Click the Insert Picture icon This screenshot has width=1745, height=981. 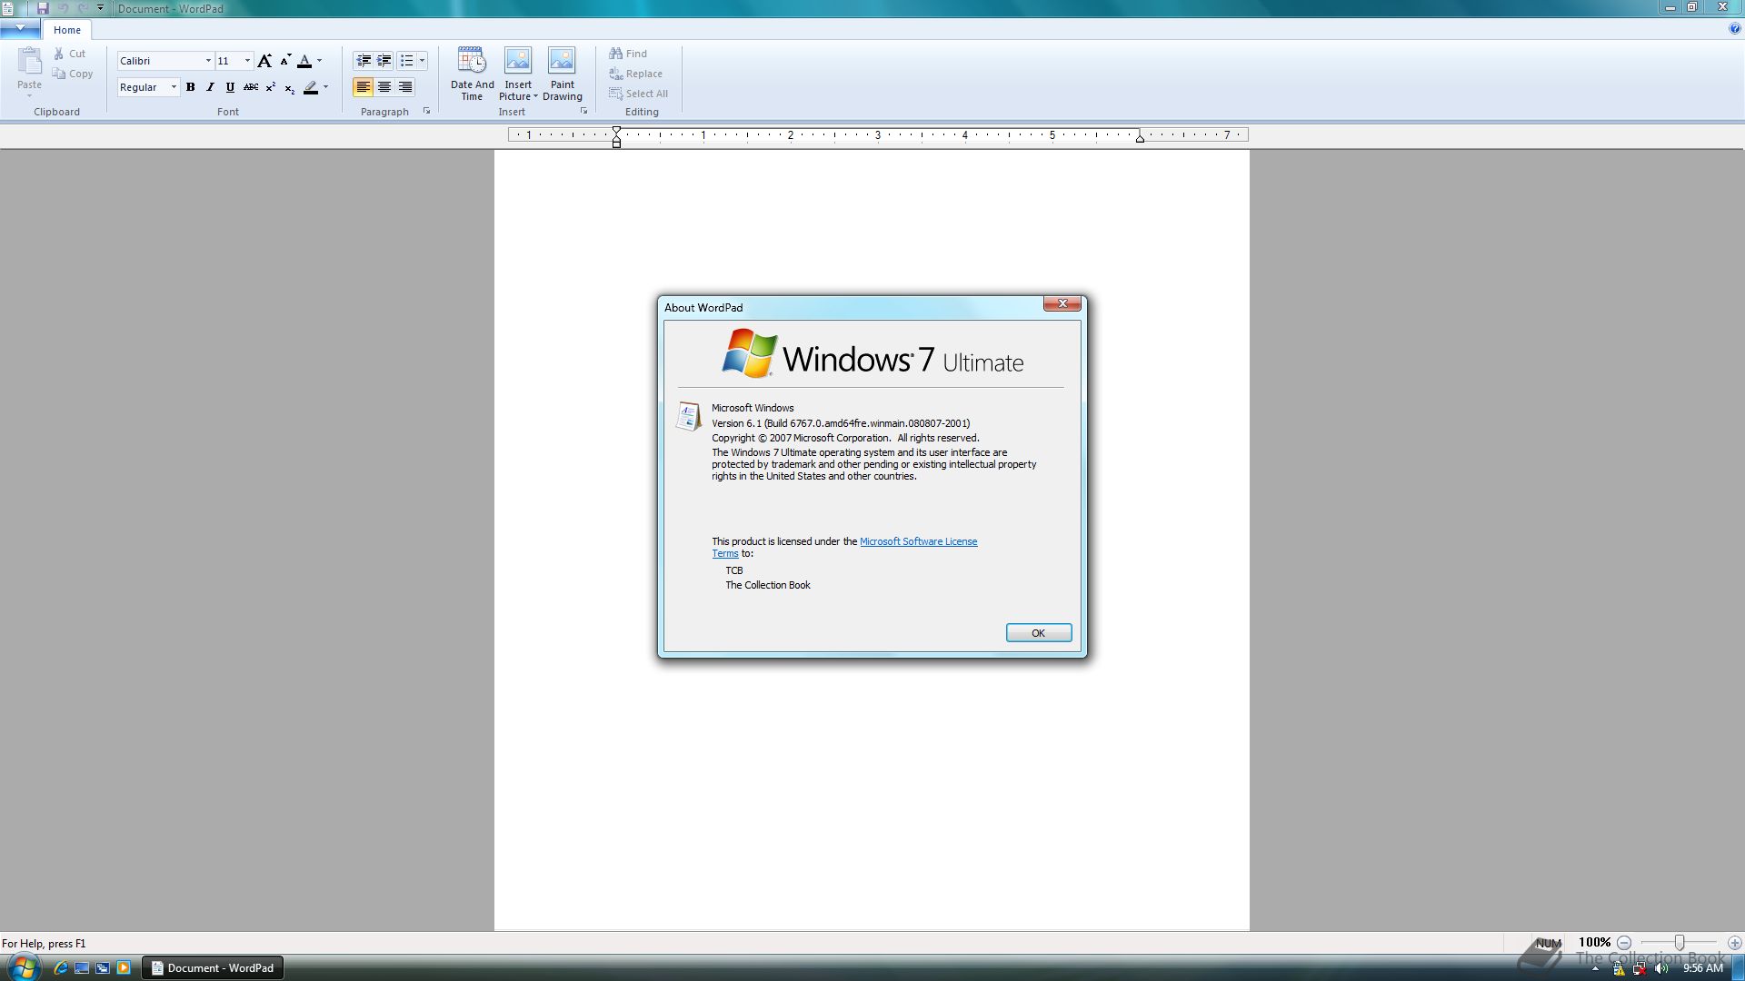(518, 61)
